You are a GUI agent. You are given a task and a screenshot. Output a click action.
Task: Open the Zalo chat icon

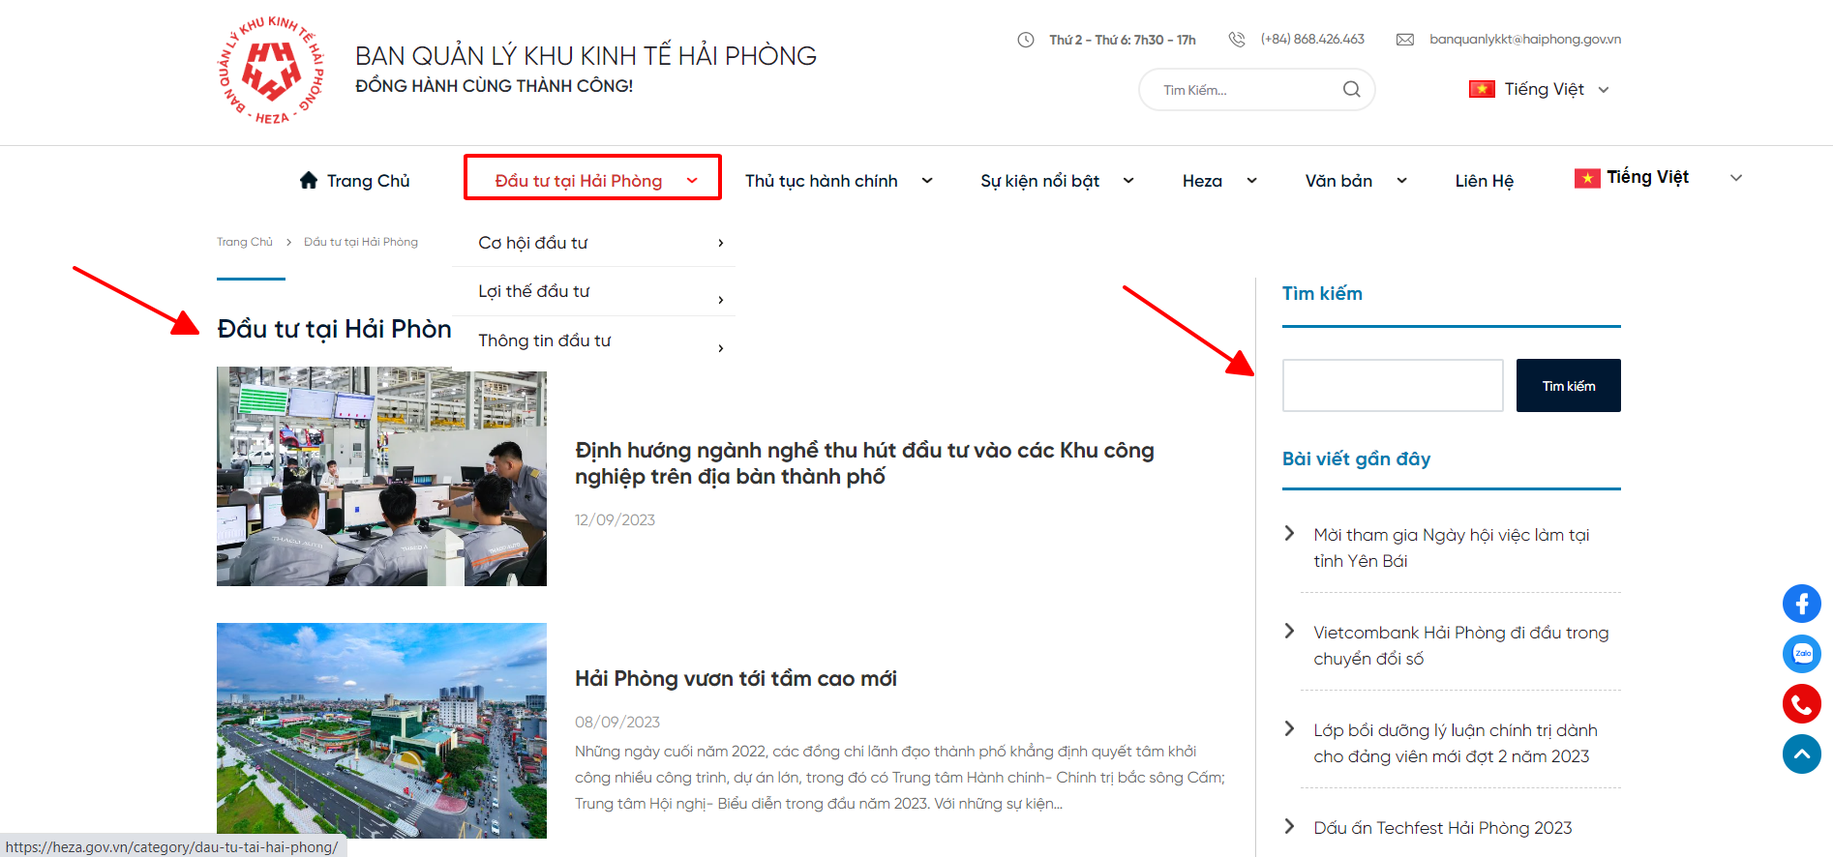point(1801,654)
